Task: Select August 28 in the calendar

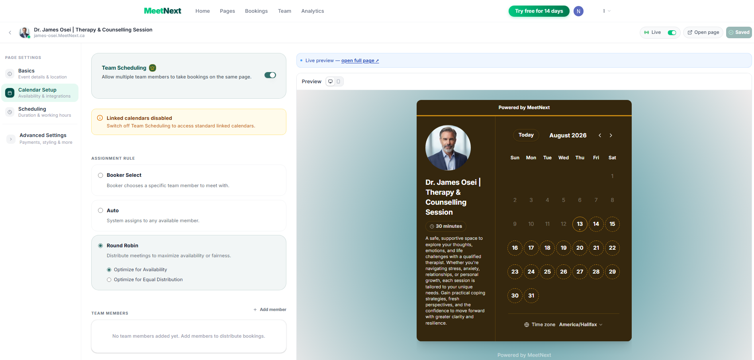Action: [596, 272]
